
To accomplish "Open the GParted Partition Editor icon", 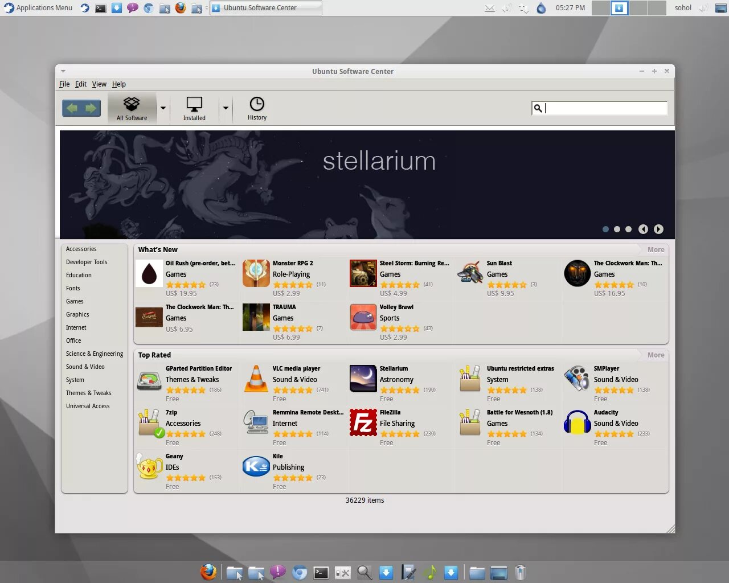I will (149, 380).
